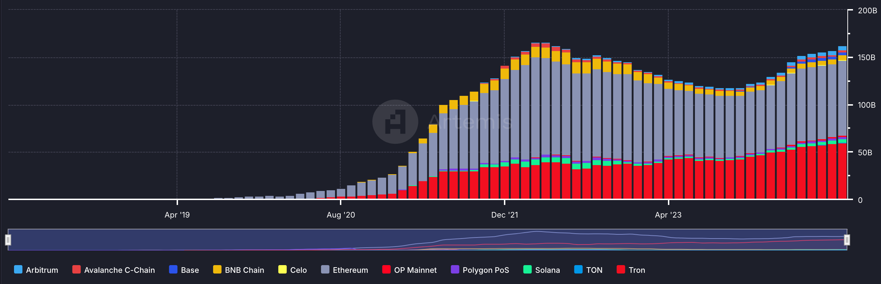Hide the Avalanche C-Chain series label

[119, 270]
